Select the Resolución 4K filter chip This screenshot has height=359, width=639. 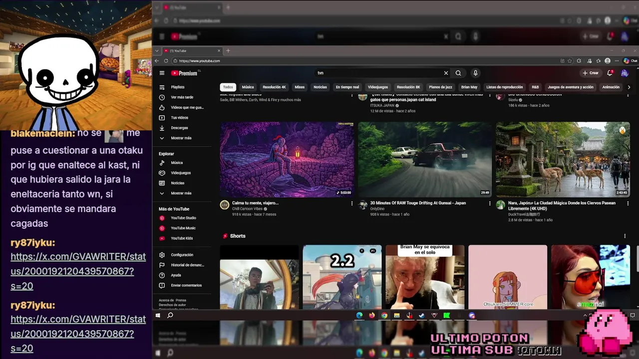pyautogui.click(x=275, y=87)
